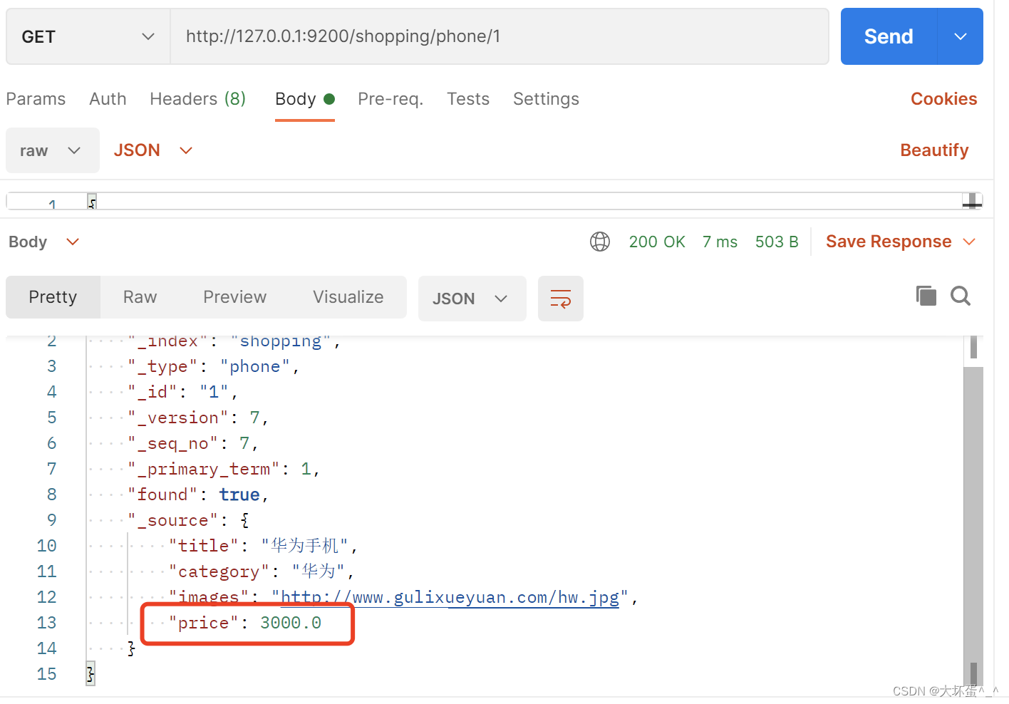
Task: Open the request JSON format dropdown
Action: point(153,150)
